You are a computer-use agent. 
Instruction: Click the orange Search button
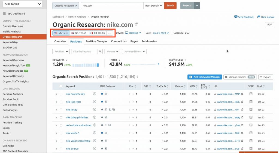click(170, 5)
